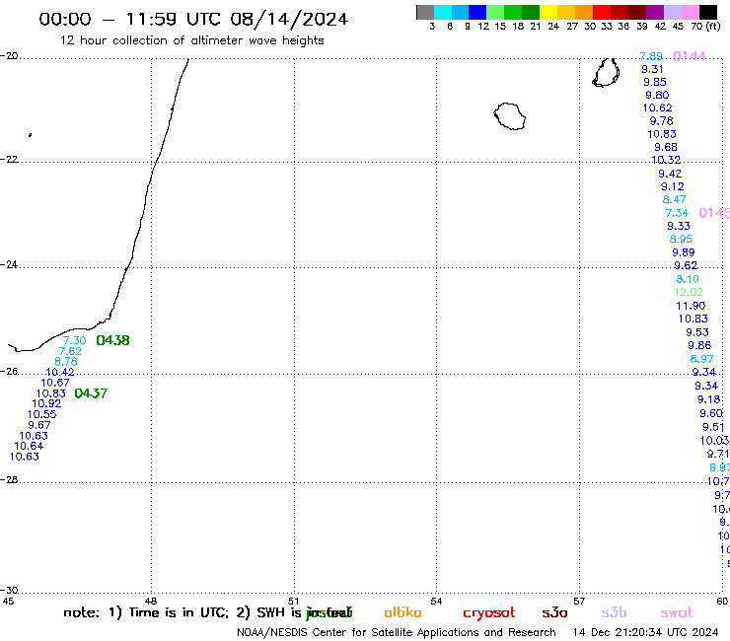The height and width of the screenshot is (641, 730).
Task: Click the wave height value 9.53
Action: pos(696,332)
